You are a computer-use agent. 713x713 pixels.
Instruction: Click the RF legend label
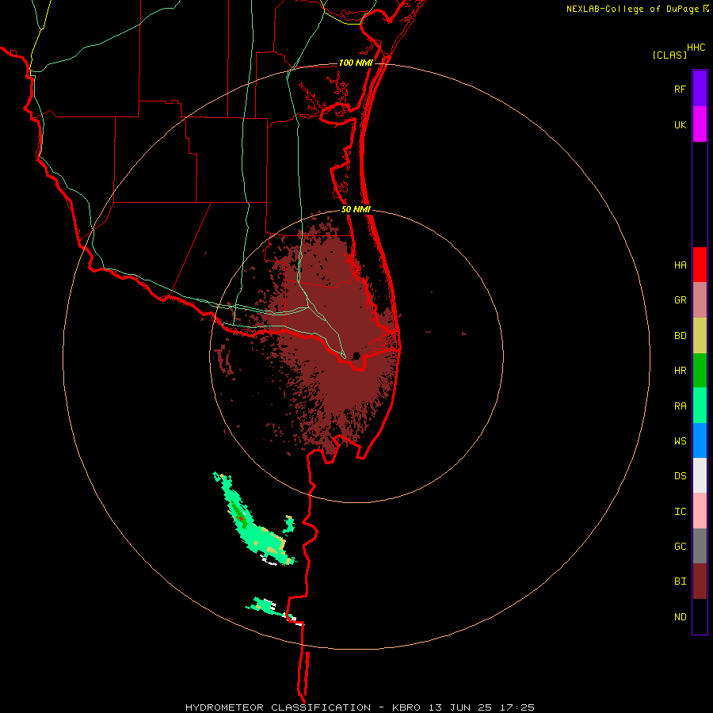click(680, 89)
